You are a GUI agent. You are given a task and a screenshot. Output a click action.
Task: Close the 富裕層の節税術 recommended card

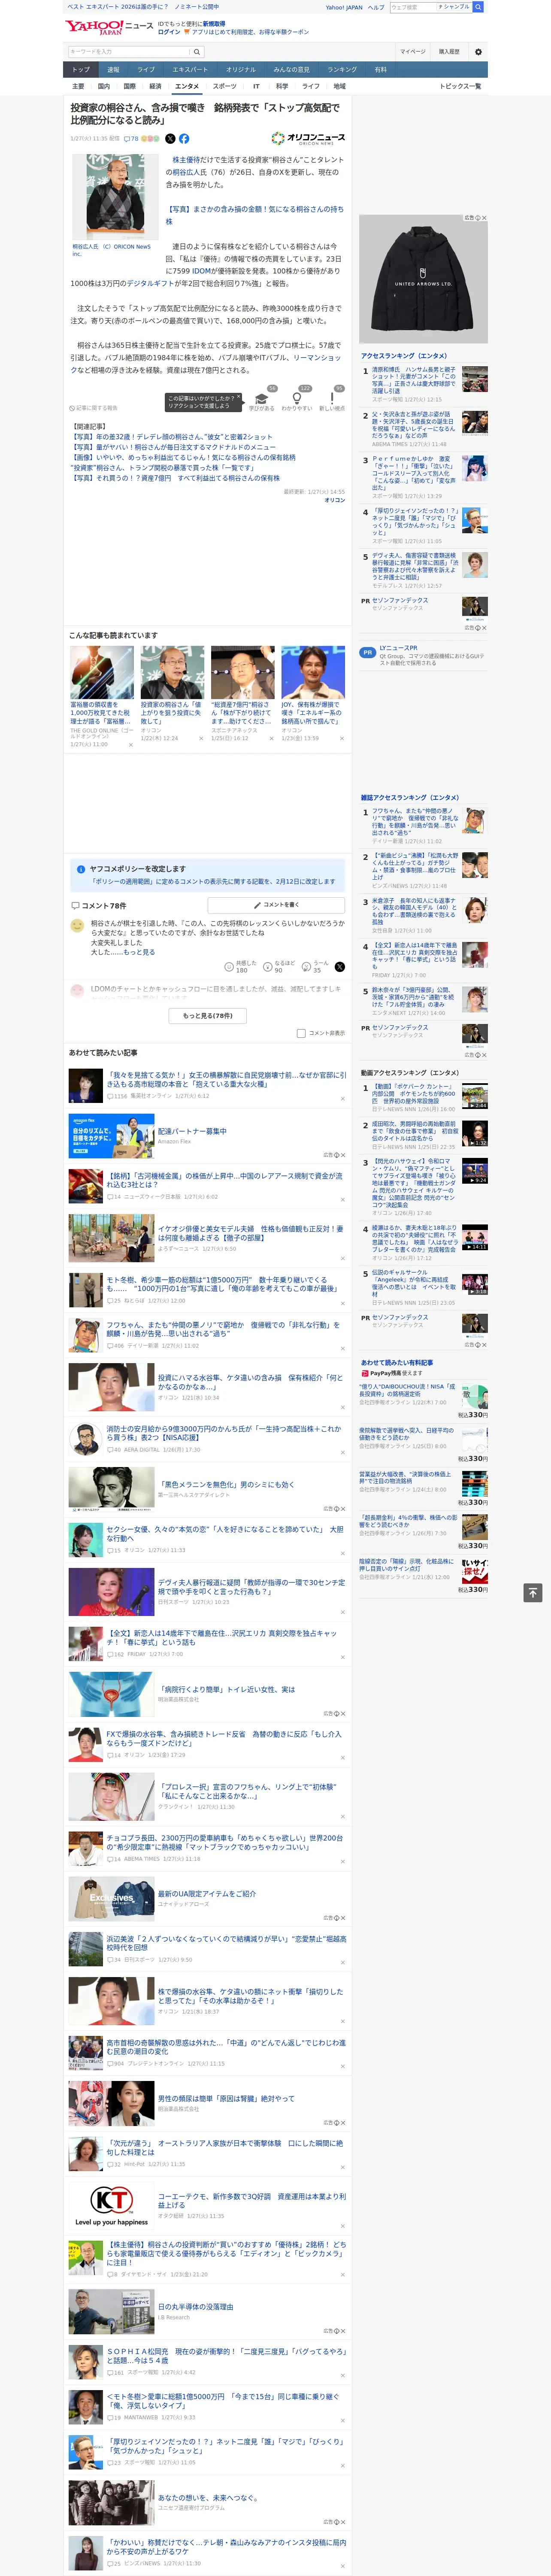(130, 744)
